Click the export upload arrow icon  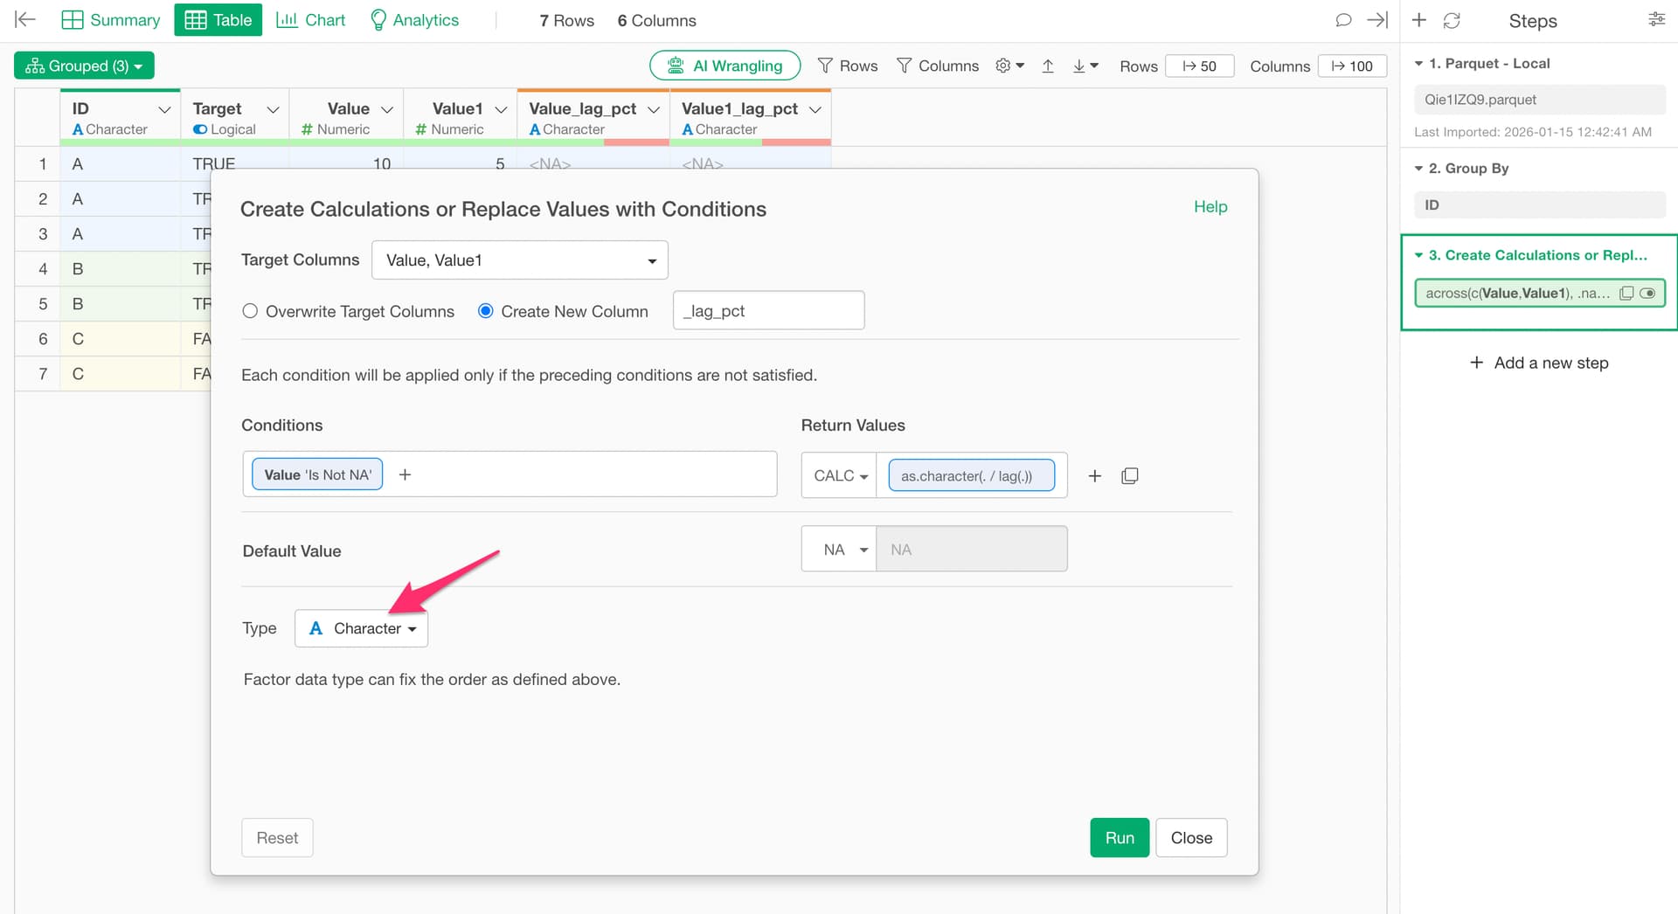pos(1048,66)
